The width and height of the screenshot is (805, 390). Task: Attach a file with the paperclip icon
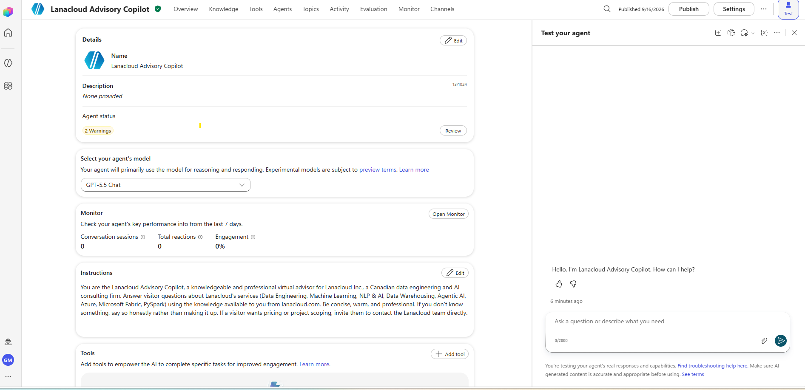pos(764,341)
